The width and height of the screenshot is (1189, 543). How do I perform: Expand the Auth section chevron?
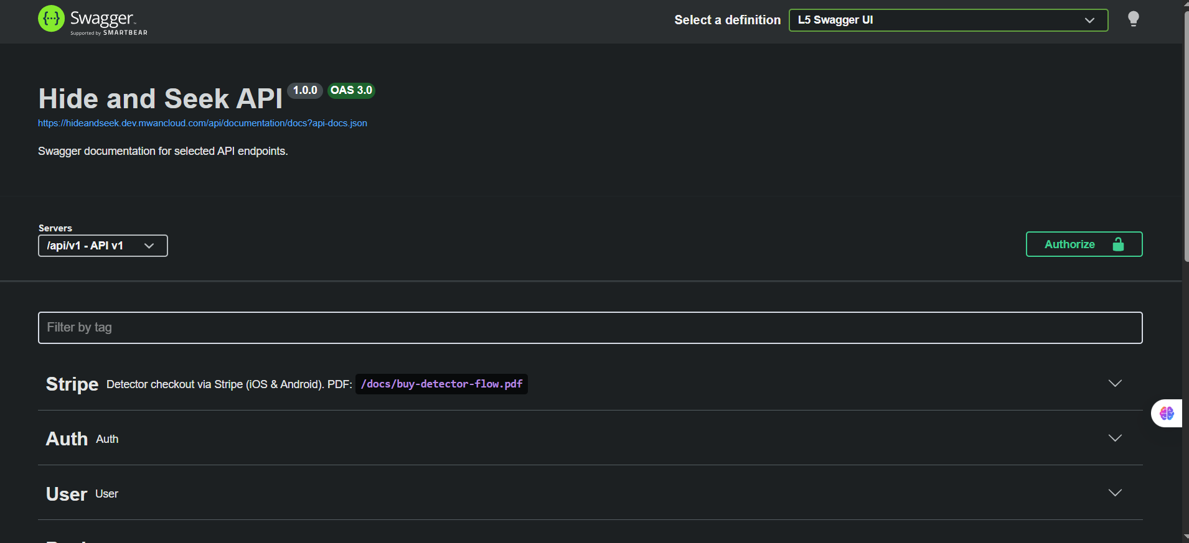(x=1115, y=438)
